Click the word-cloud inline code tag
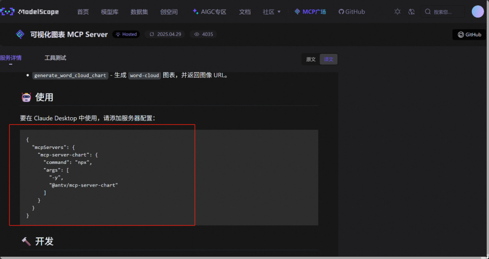Screen dimensions: 489x259 click(x=145, y=76)
